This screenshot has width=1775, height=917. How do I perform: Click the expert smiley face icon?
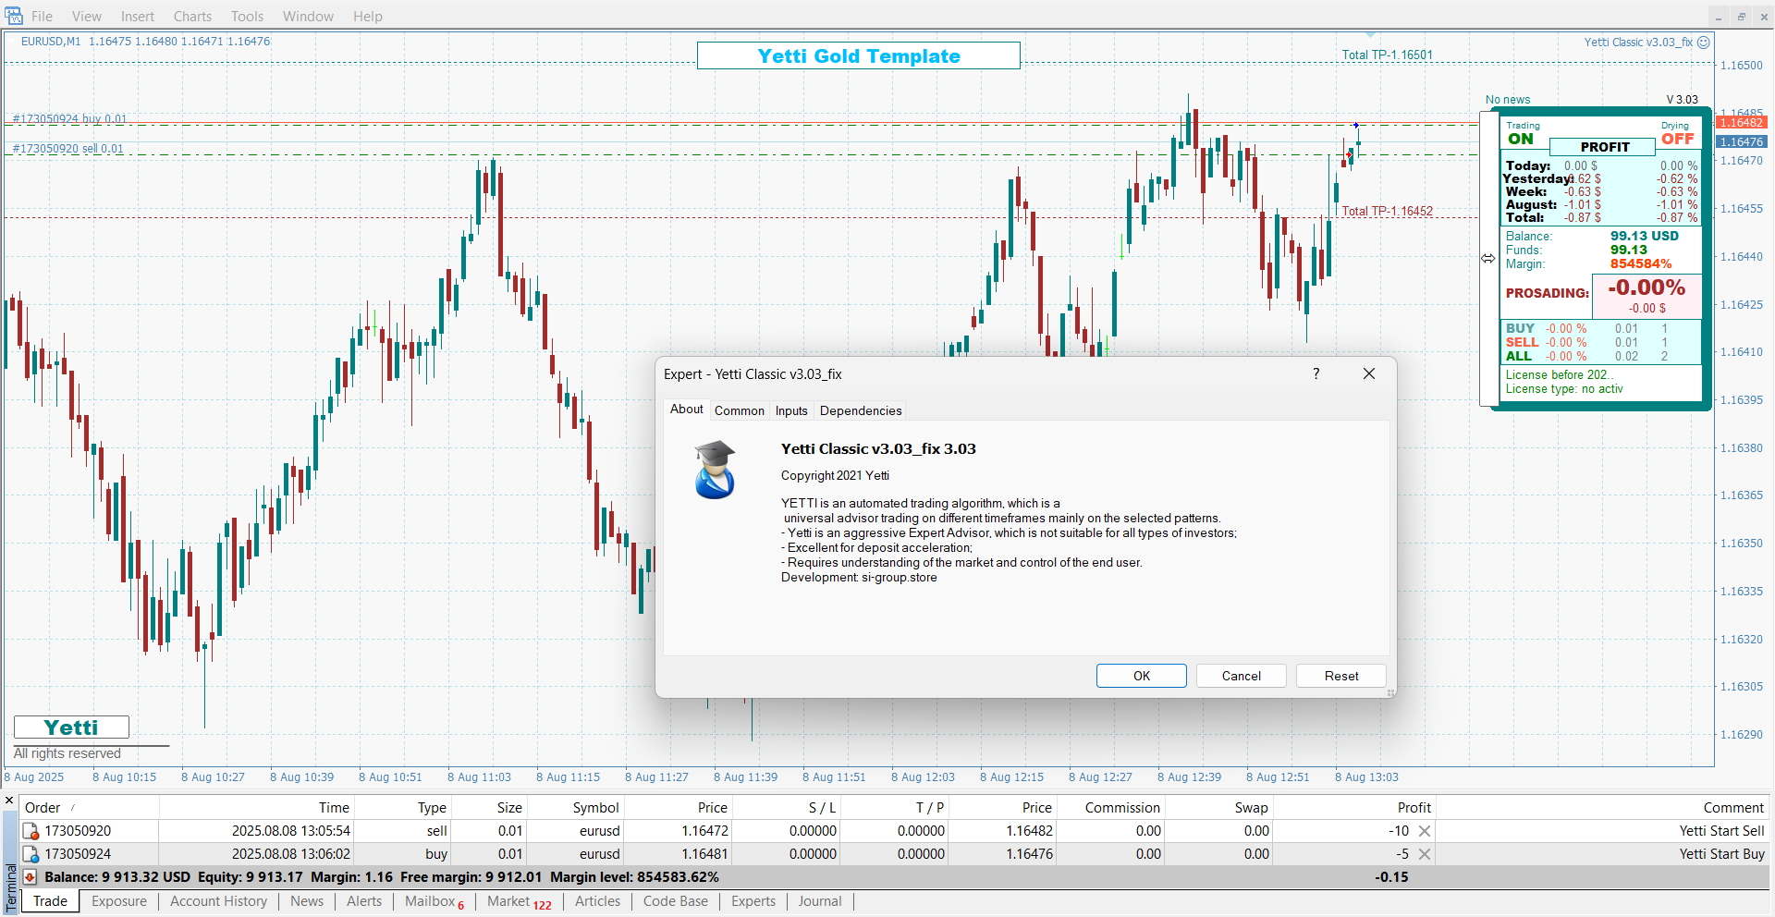[1704, 43]
